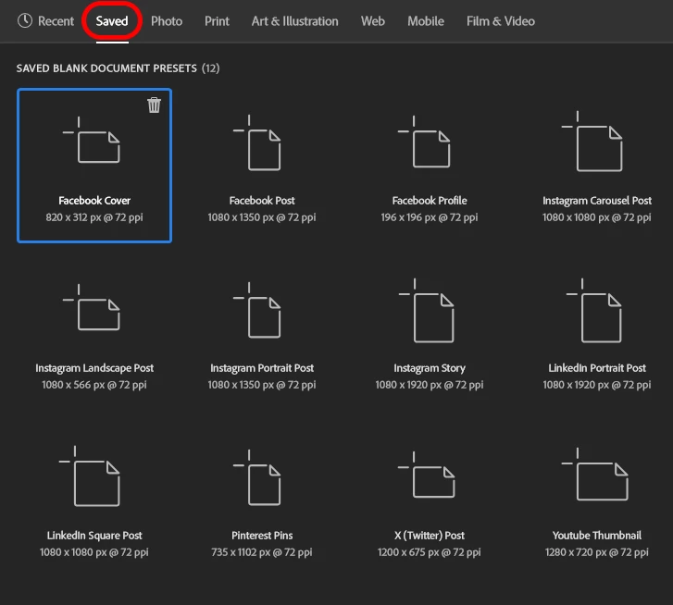Click the Facebook Profile label
This screenshot has width=673, height=605.
[430, 201]
